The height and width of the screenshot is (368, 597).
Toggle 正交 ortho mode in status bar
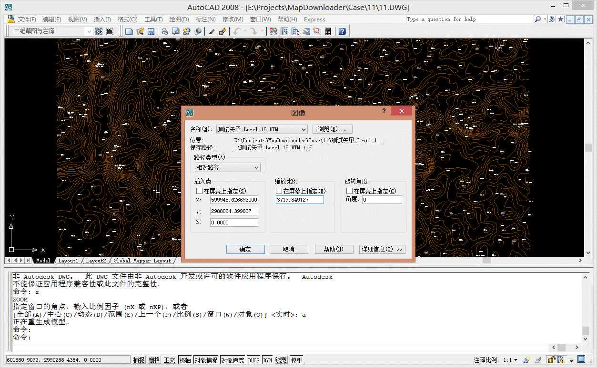[x=169, y=360]
